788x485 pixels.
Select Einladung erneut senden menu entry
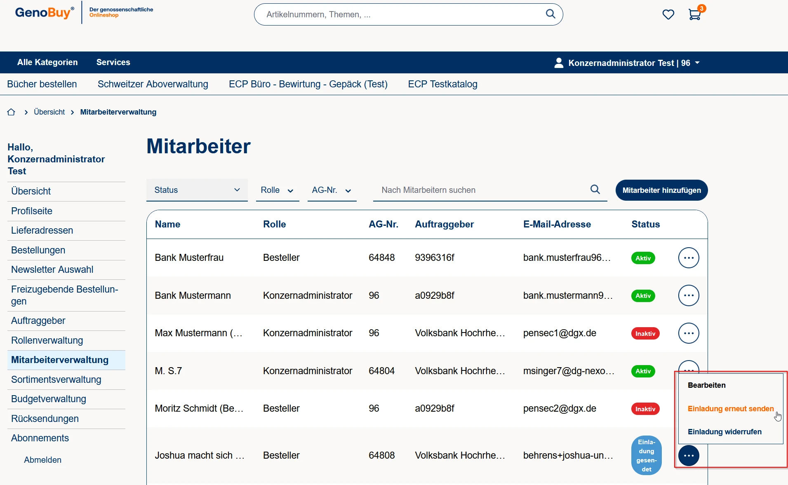pos(730,409)
